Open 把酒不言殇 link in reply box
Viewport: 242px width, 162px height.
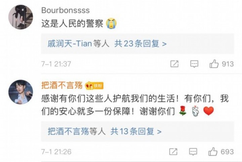tap(68, 131)
